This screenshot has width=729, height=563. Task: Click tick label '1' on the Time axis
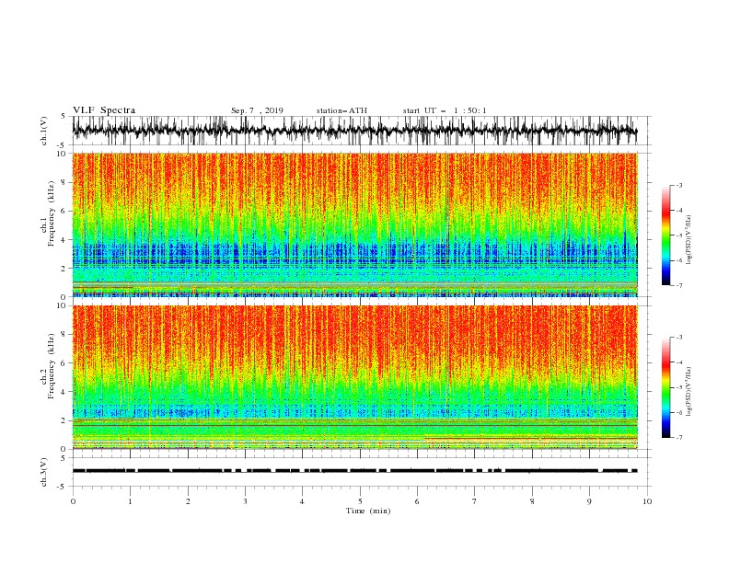click(130, 501)
